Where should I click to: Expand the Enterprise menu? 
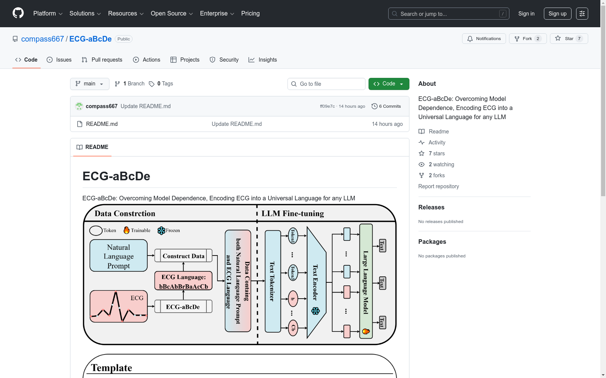(x=217, y=14)
